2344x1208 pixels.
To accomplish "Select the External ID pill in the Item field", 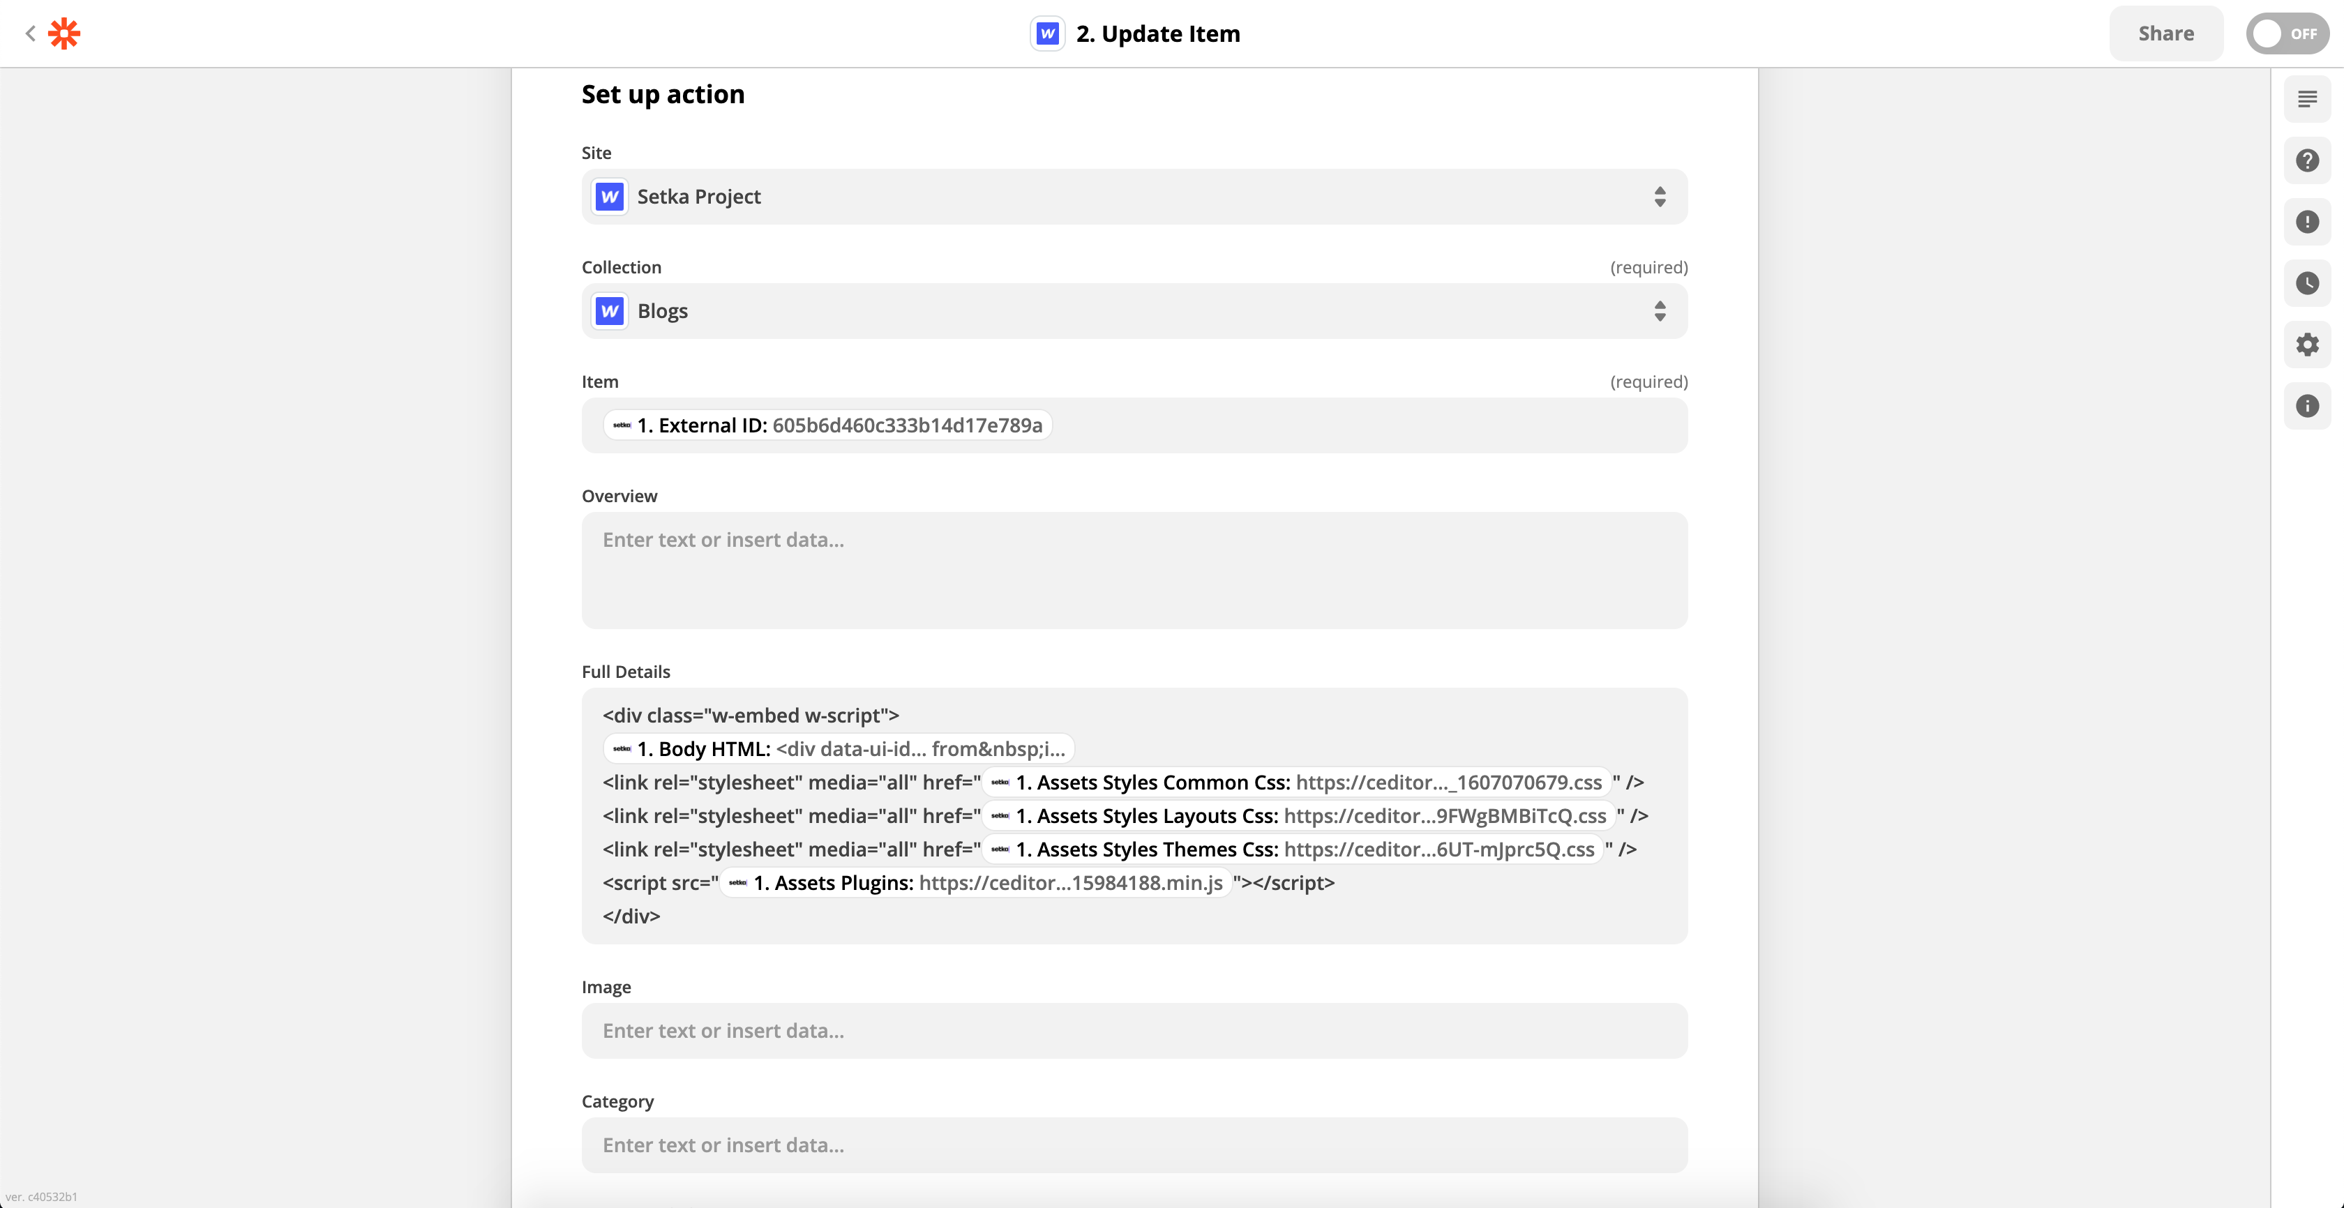I will tap(827, 425).
